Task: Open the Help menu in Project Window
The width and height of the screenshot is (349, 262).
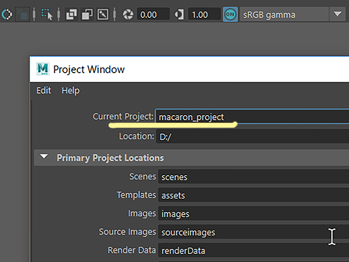Action: (70, 91)
